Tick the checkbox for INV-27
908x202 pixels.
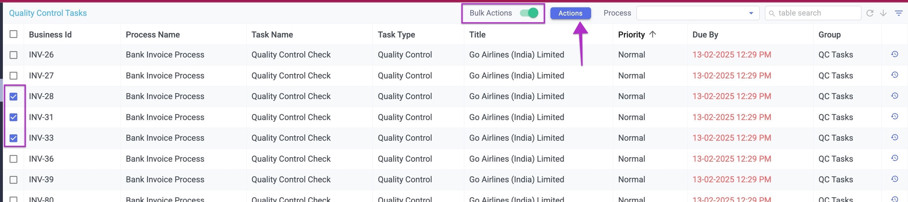tap(13, 75)
